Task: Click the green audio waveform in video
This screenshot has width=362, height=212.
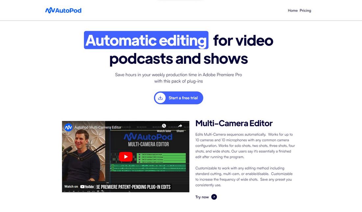Action: (x=148, y=168)
